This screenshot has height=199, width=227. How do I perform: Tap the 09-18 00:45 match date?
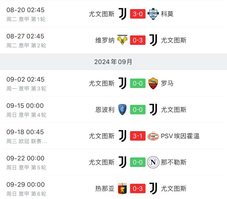(25, 132)
